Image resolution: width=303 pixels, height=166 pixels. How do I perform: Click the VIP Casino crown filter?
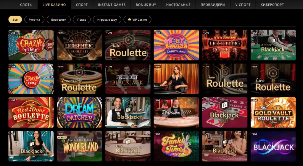(137, 19)
